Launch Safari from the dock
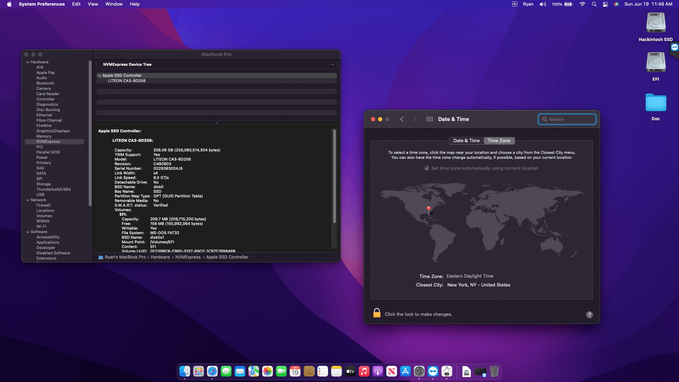The width and height of the screenshot is (679, 382). point(212,371)
